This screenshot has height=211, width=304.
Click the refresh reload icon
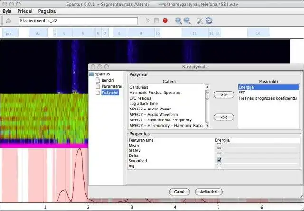(209, 20)
